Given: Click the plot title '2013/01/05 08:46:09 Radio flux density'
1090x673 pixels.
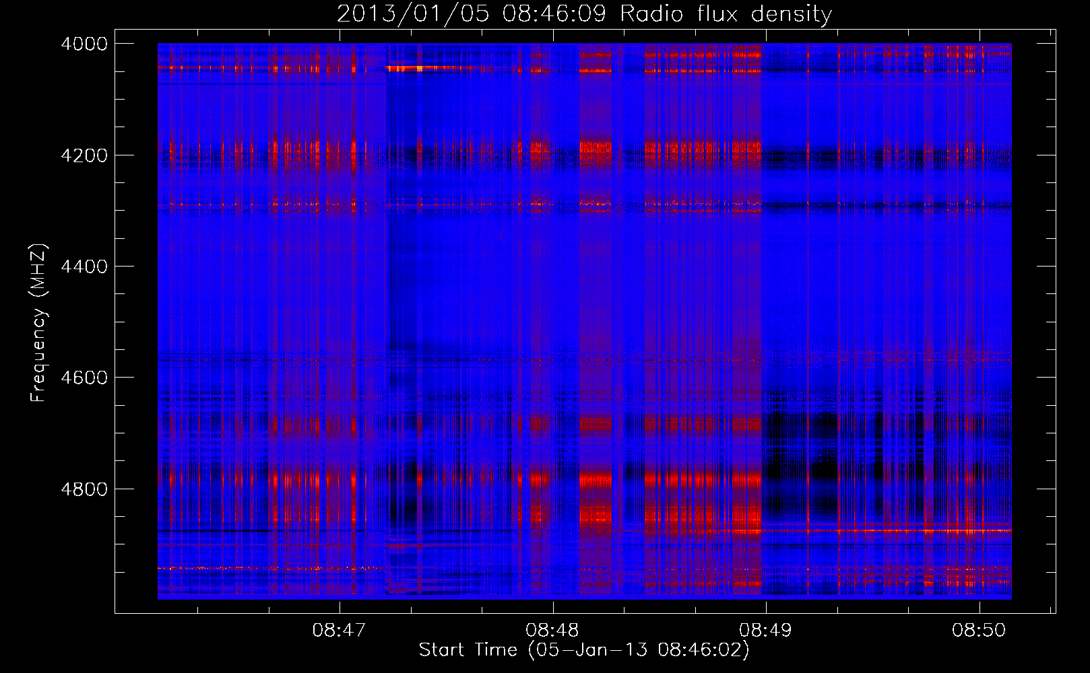Looking at the screenshot, I should [584, 14].
